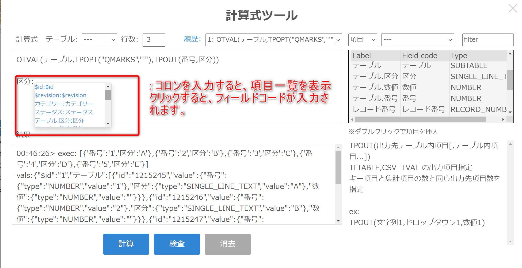The width and height of the screenshot is (522, 268).
Task: Click the autocomplete list scroll up arrow
Action: tap(108, 86)
